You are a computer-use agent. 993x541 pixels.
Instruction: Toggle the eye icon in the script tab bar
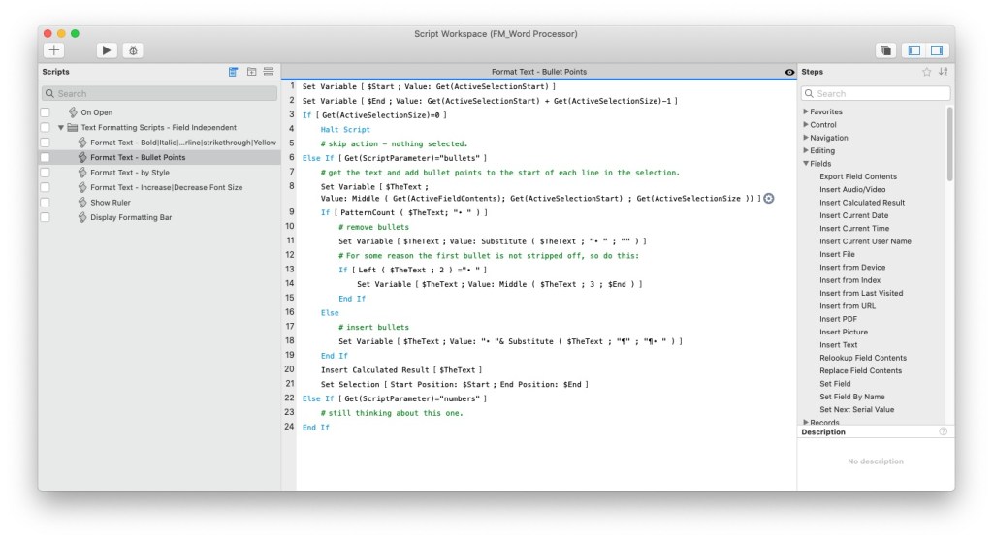coord(788,72)
